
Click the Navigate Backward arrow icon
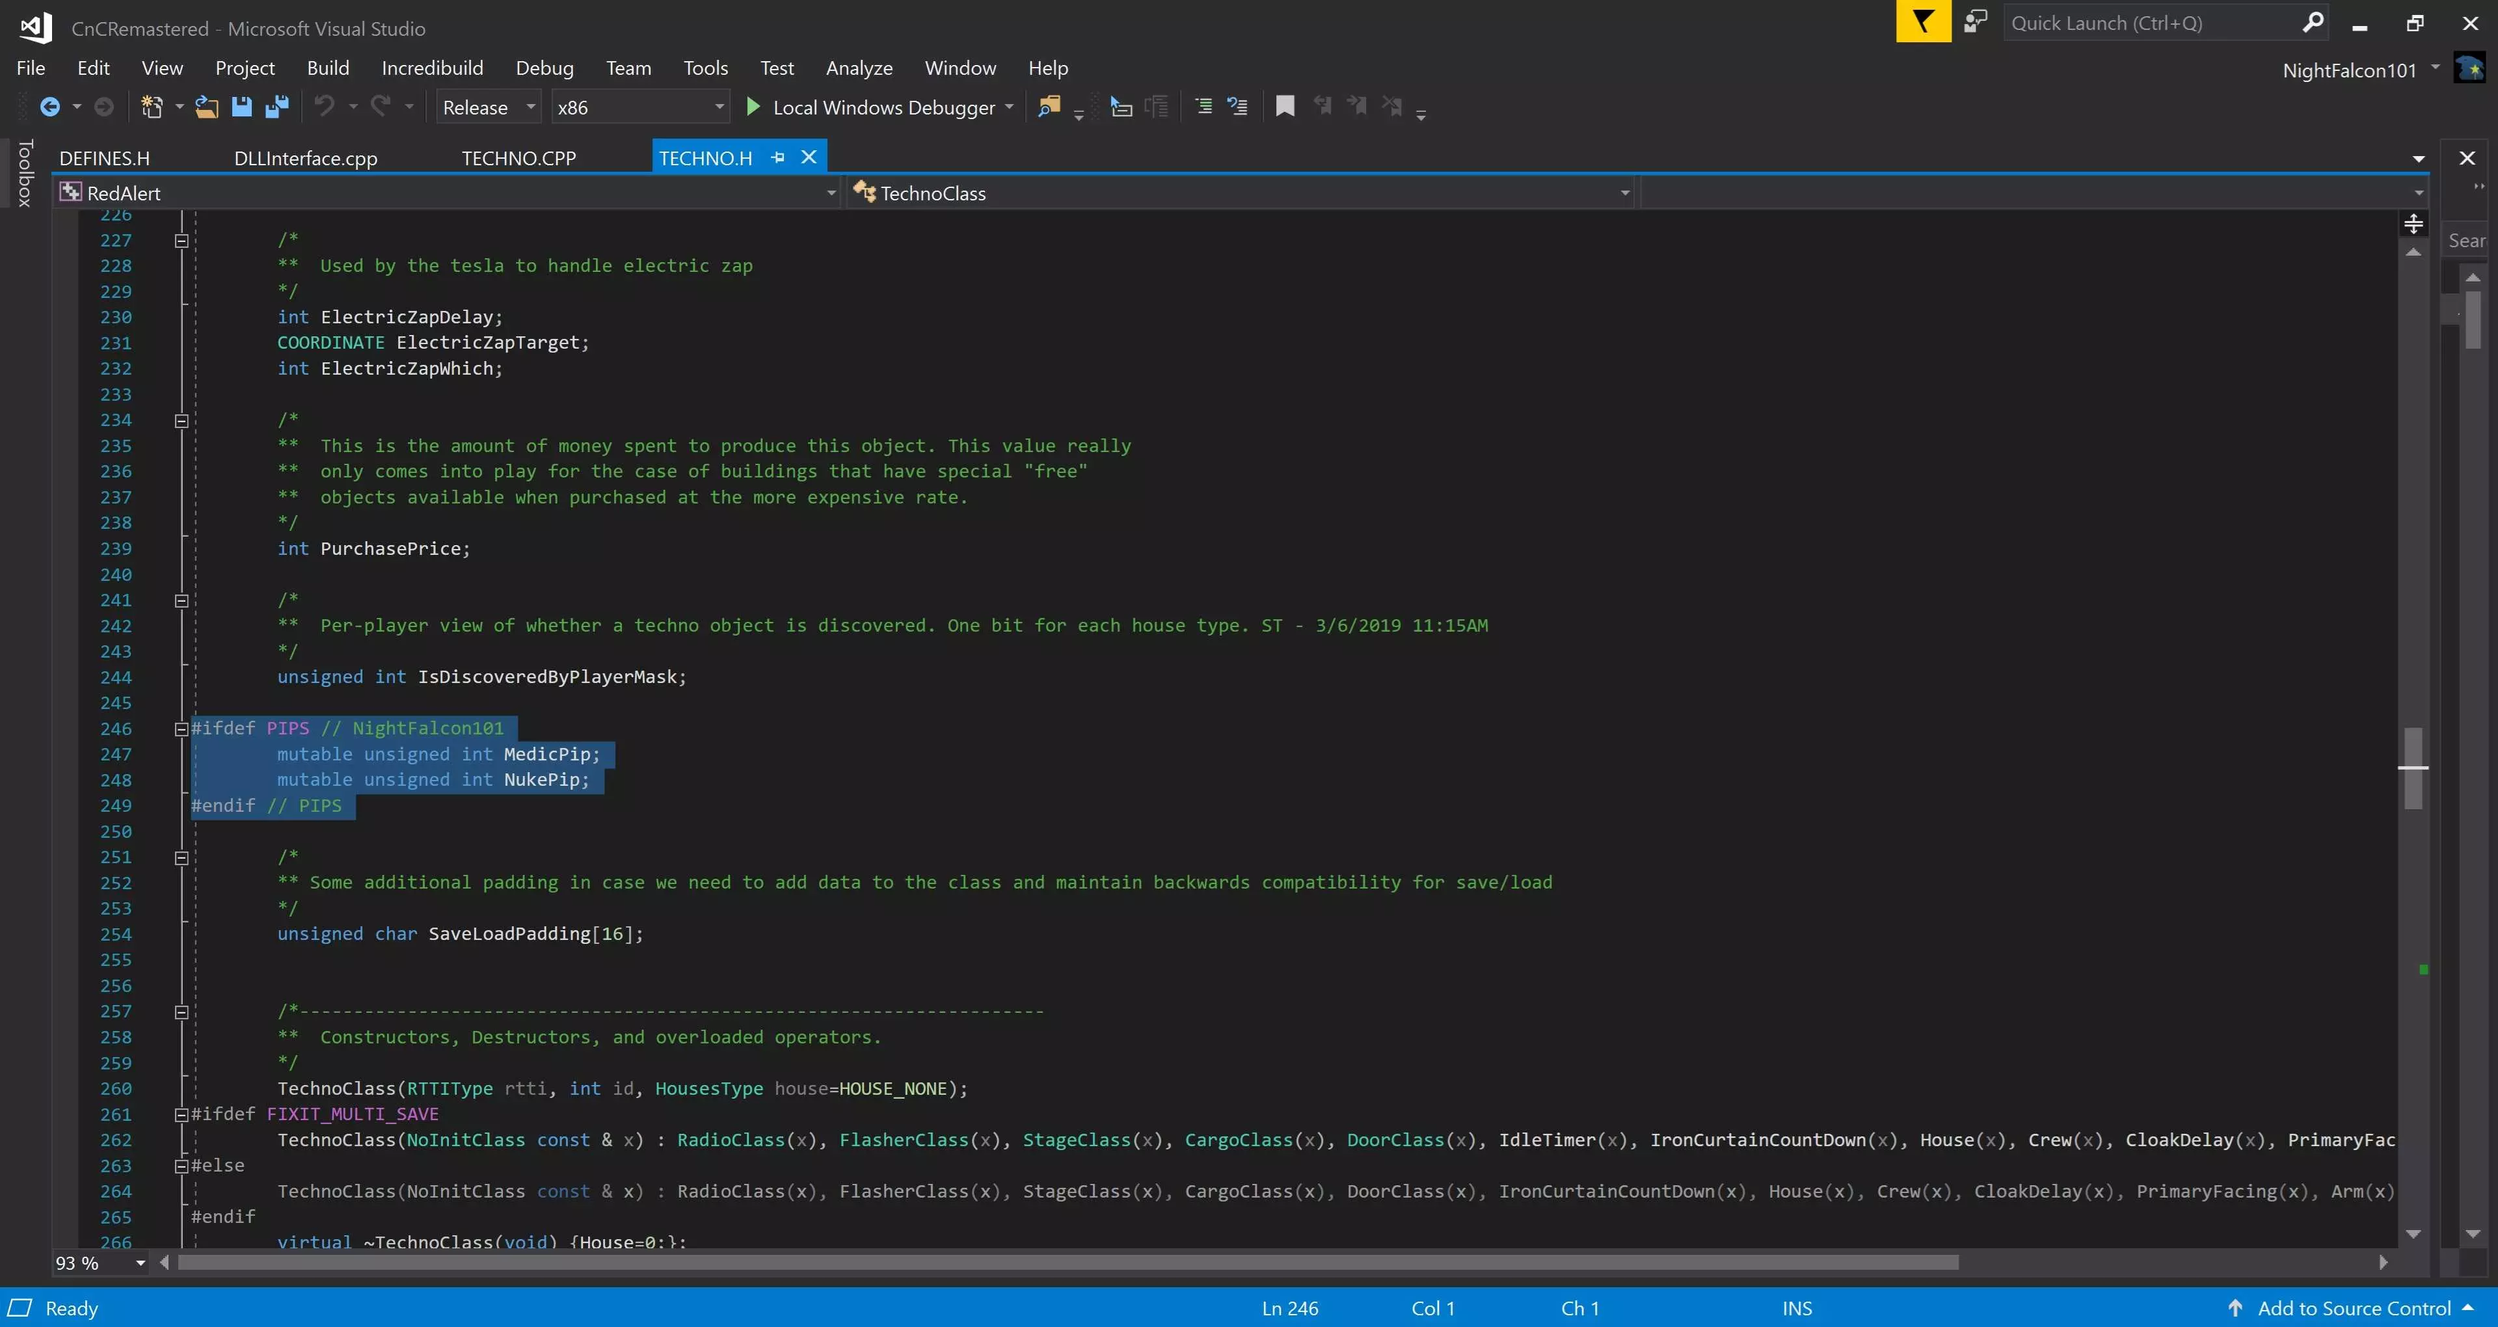(x=49, y=107)
